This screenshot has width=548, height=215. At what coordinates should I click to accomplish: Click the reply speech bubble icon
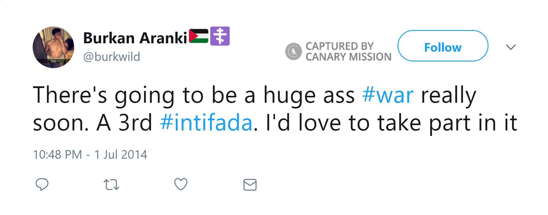42,184
